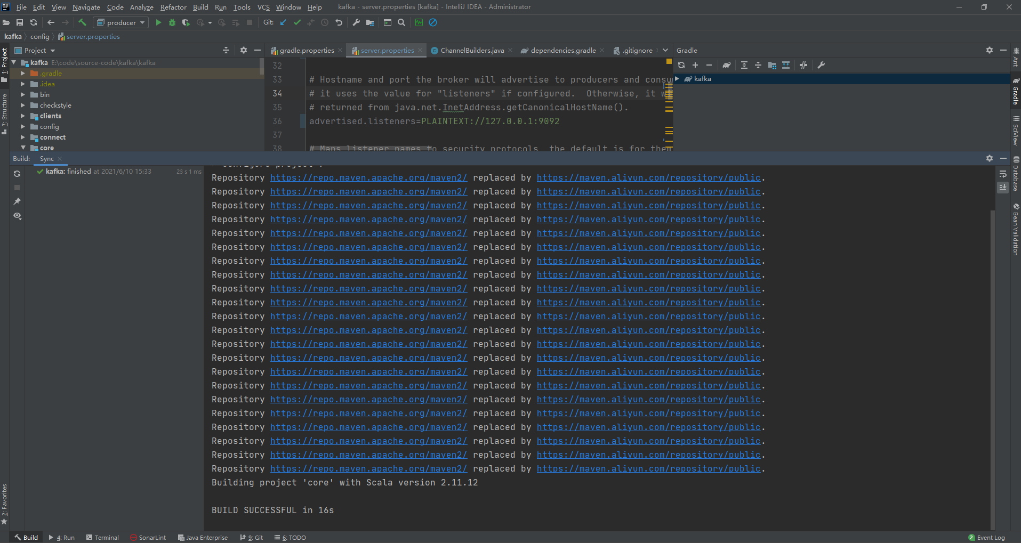This screenshot has height=543, width=1021.
Task: Click Link Gradle Project plus icon
Action: (x=695, y=65)
